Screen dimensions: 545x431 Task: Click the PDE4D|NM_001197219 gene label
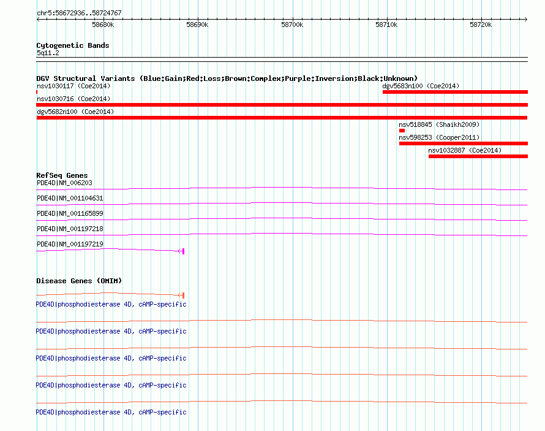(x=70, y=244)
